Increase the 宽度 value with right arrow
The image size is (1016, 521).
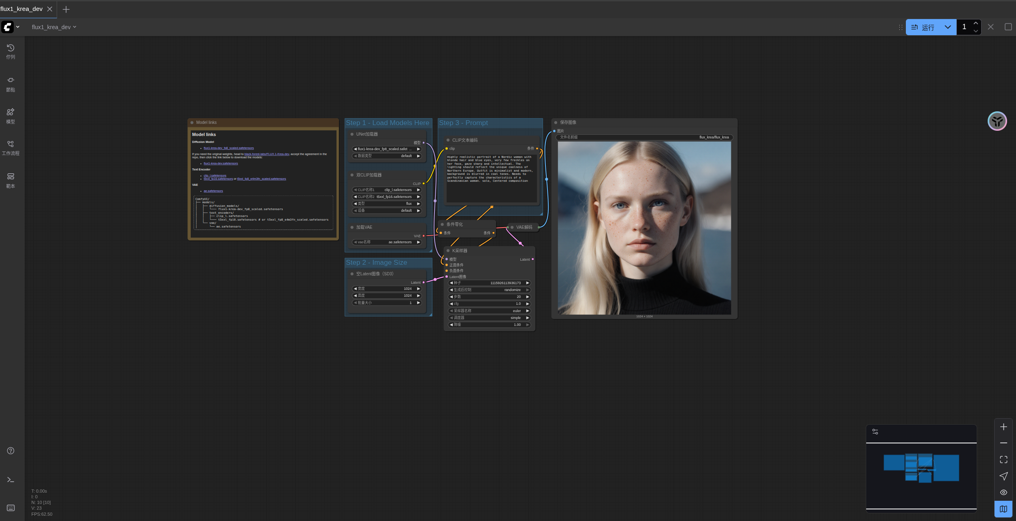point(419,289)
